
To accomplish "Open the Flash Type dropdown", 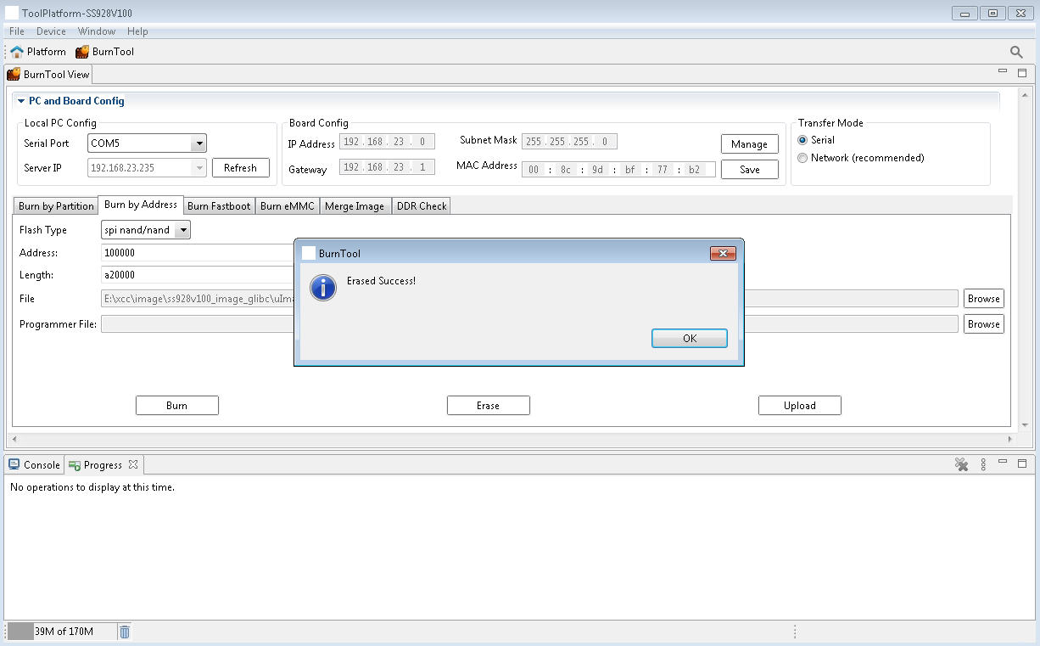I will [x=182, y=230].
